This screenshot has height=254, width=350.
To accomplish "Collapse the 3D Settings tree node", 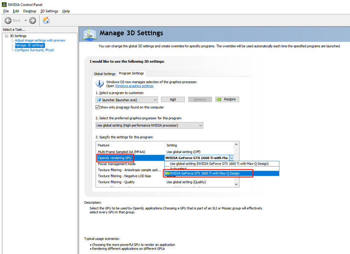I will point(6,36).
